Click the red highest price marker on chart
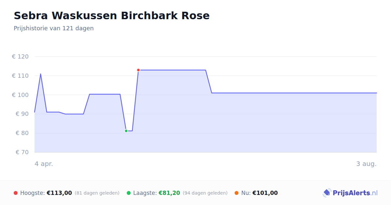This screenshot has width=391, height=205. [x=138, y=70]
